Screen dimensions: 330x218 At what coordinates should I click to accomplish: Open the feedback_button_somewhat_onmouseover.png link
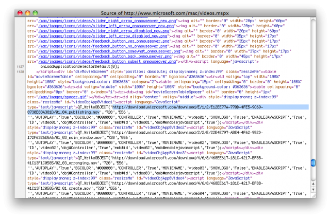(109, 51)
